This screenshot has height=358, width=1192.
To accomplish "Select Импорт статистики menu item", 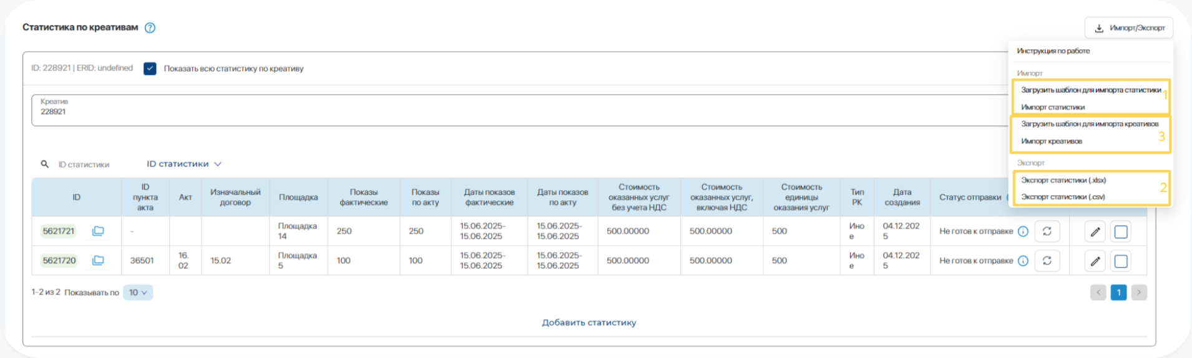I will point(1053,107).
